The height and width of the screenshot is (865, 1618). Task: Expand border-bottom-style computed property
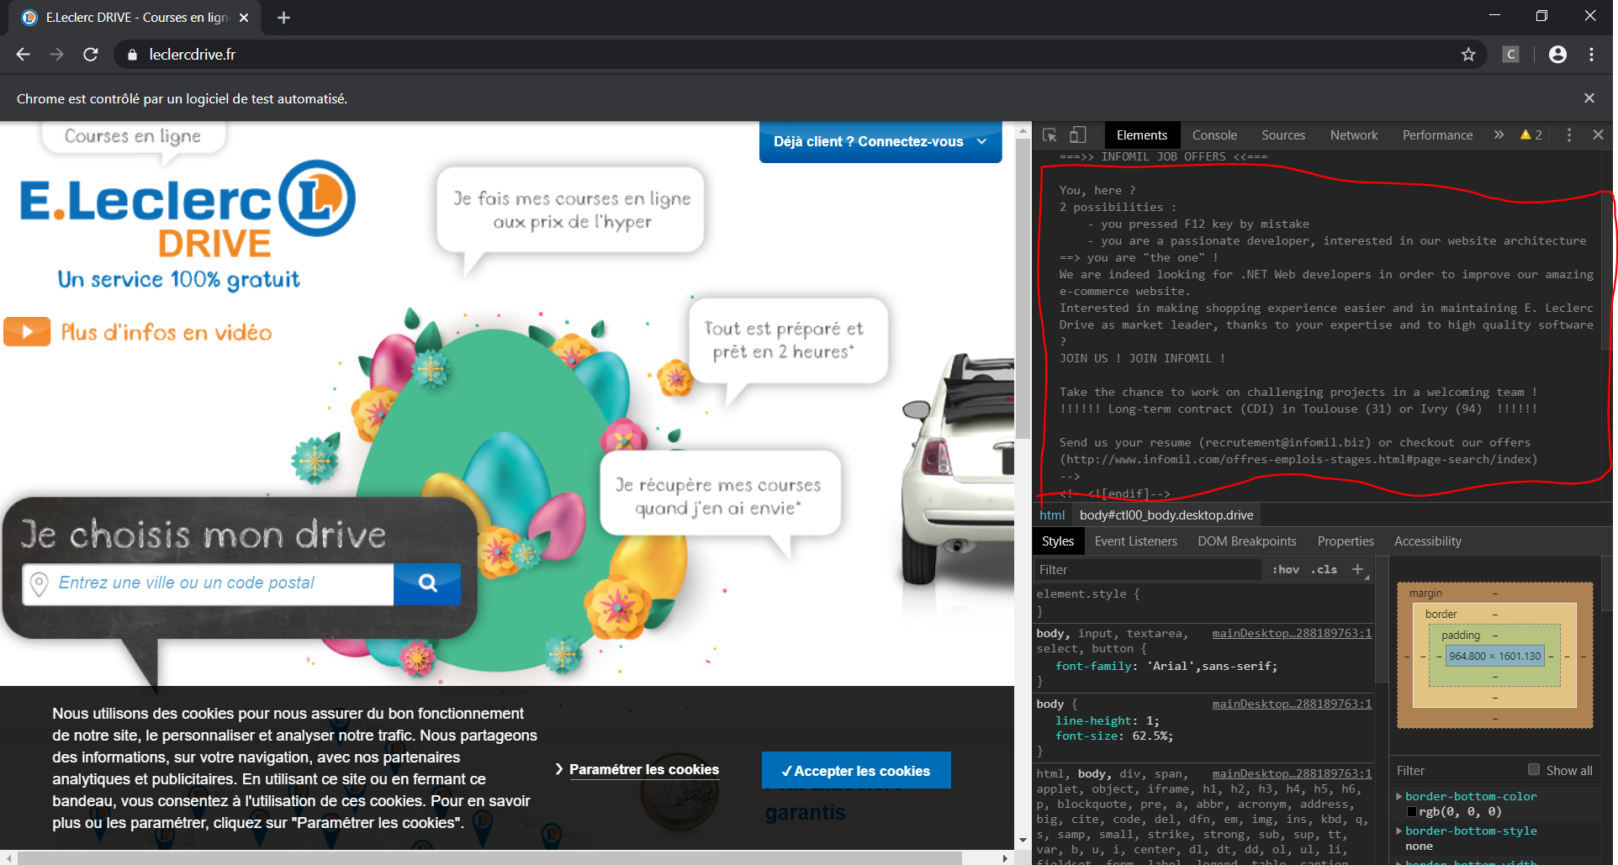(x=1399, y=831)
